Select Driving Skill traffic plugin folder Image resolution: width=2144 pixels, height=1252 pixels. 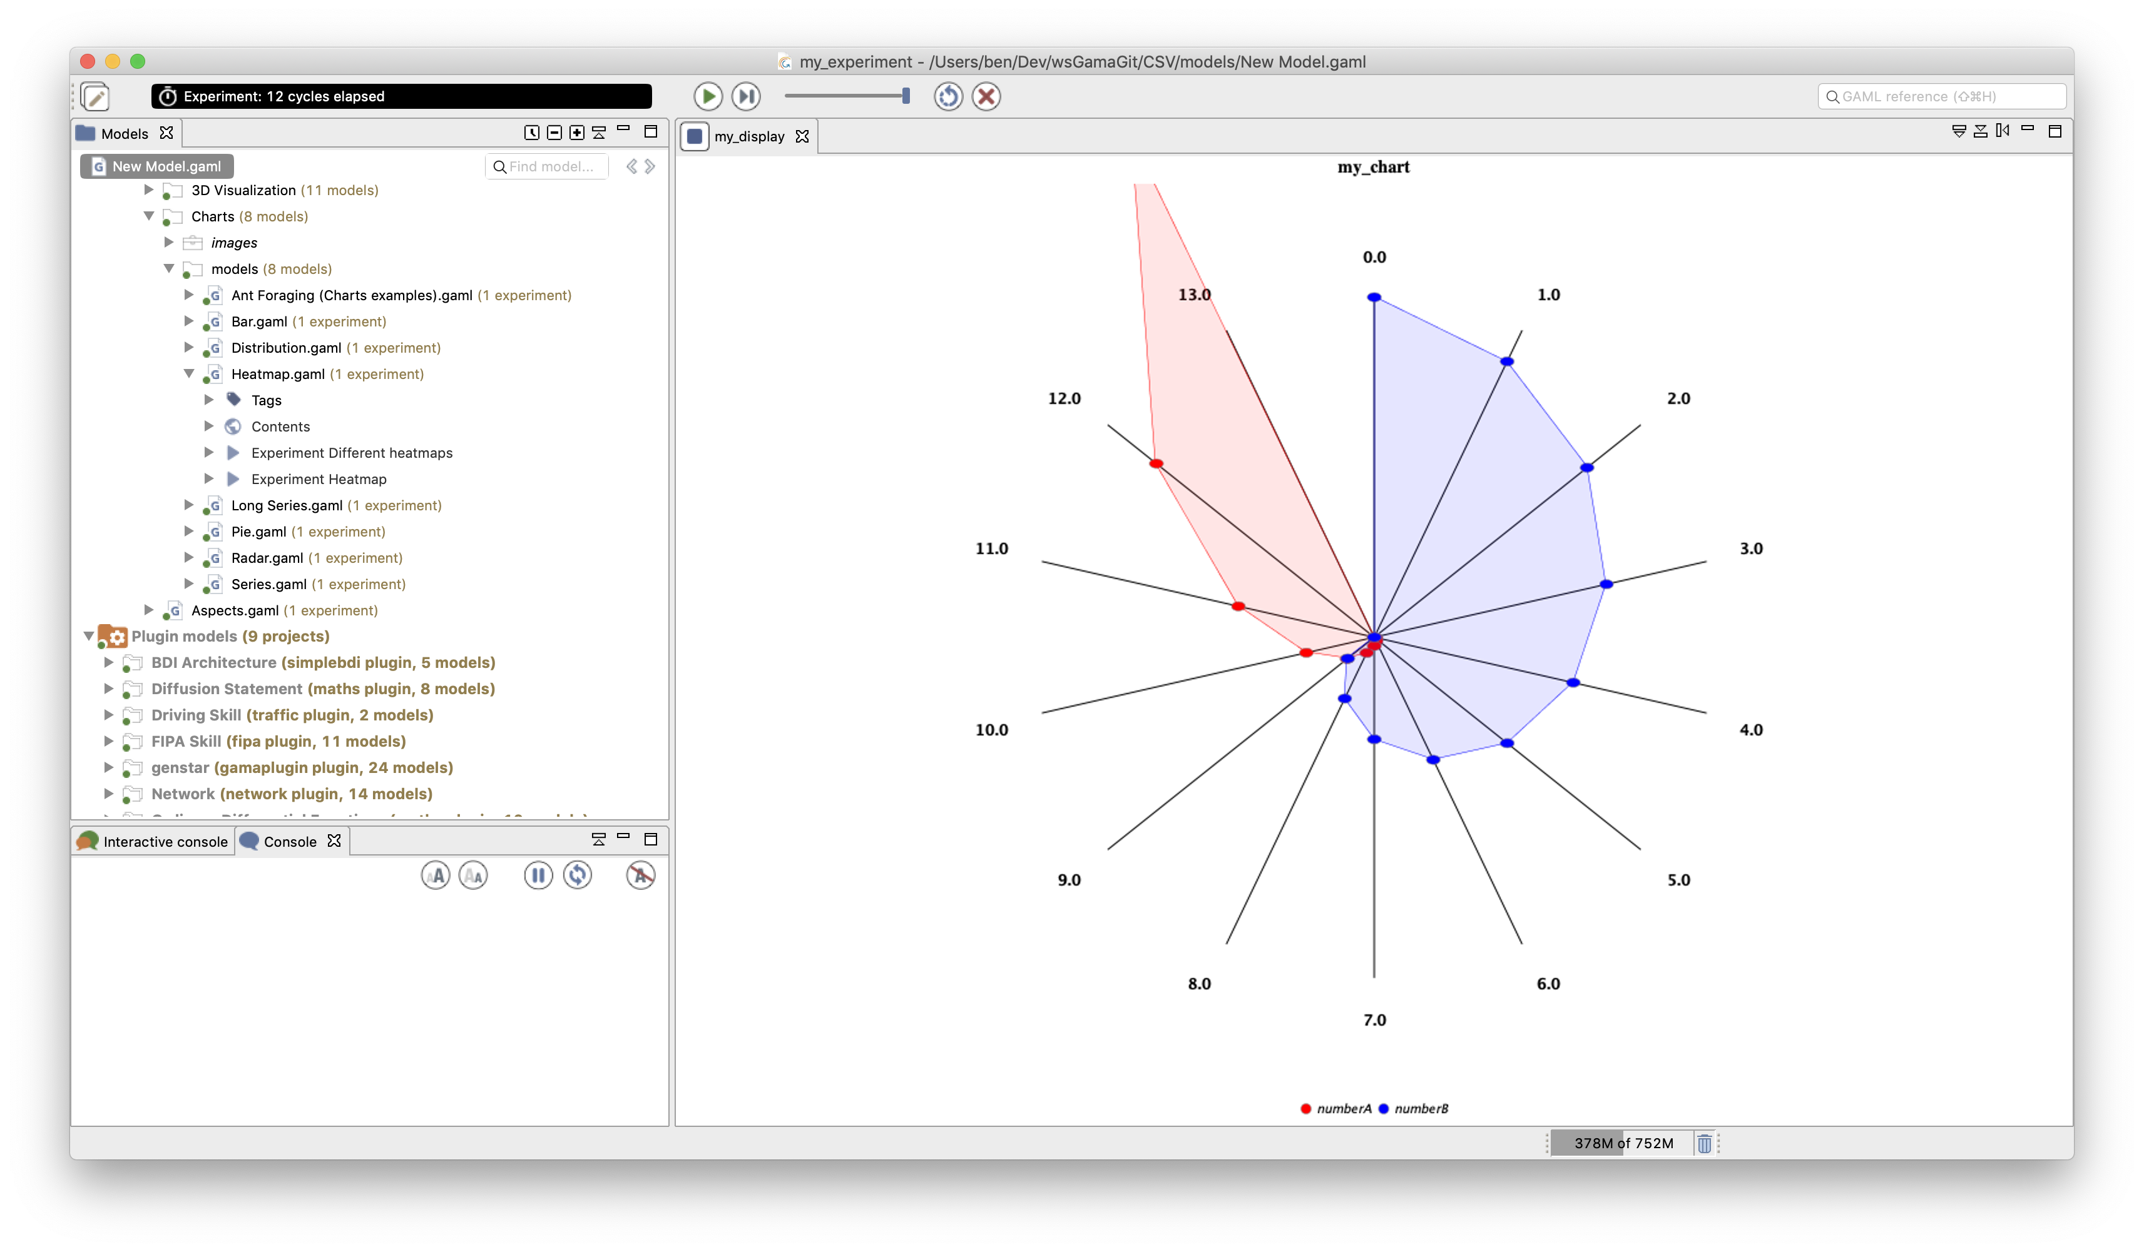pos(292,715)
